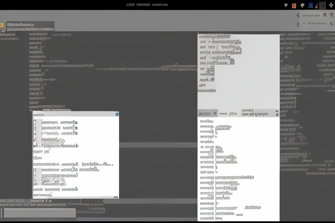Click the orange square icon in top bar
Screen dimensions: 335x223
point(294,5)
